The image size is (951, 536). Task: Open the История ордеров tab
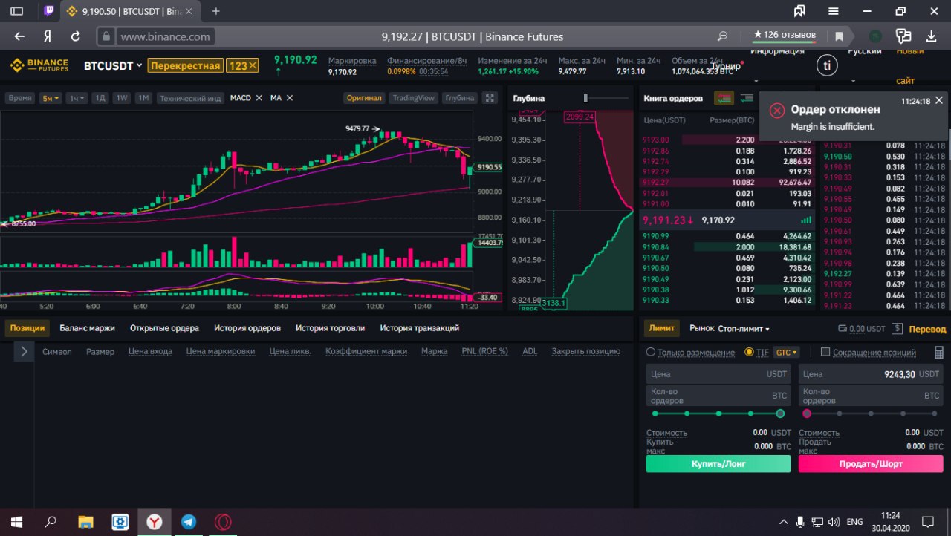[247, 328]
